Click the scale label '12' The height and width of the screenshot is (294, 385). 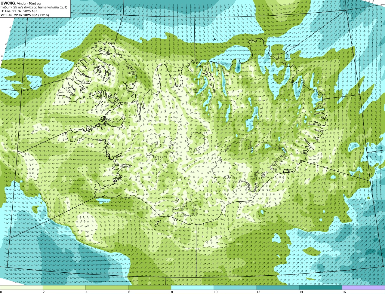pyautogui.click(x=258, y=292)
